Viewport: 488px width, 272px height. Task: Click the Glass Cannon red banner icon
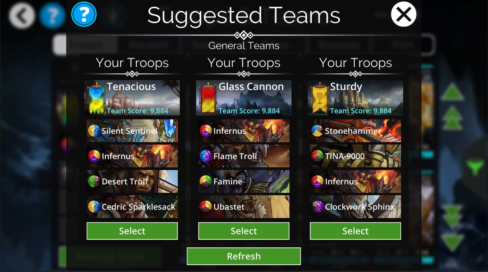point(208,98)
